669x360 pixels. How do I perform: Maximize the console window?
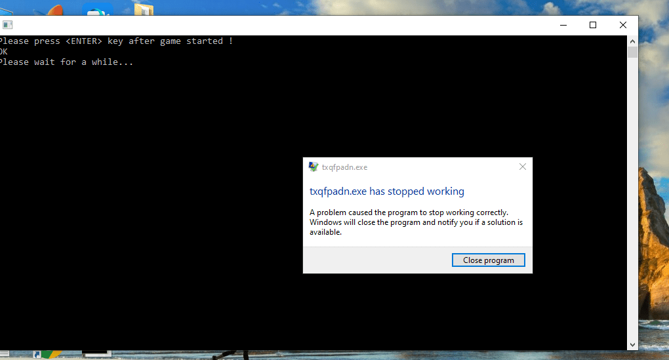coord(593,25)
